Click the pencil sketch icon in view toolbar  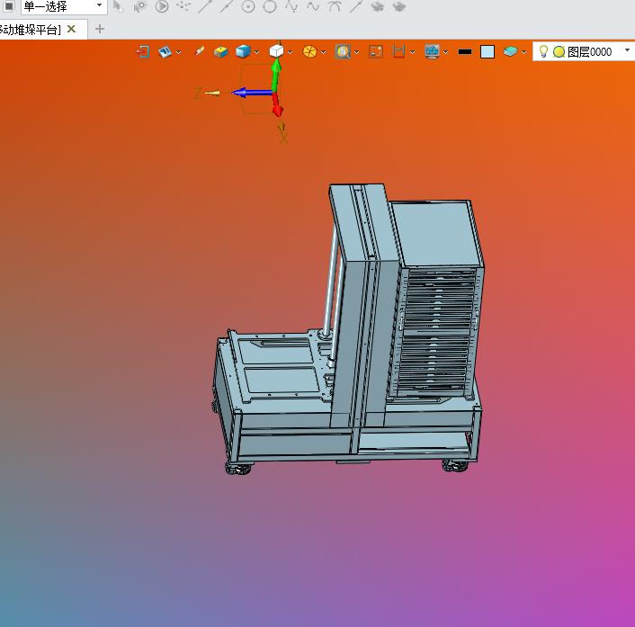coord(200,51)
